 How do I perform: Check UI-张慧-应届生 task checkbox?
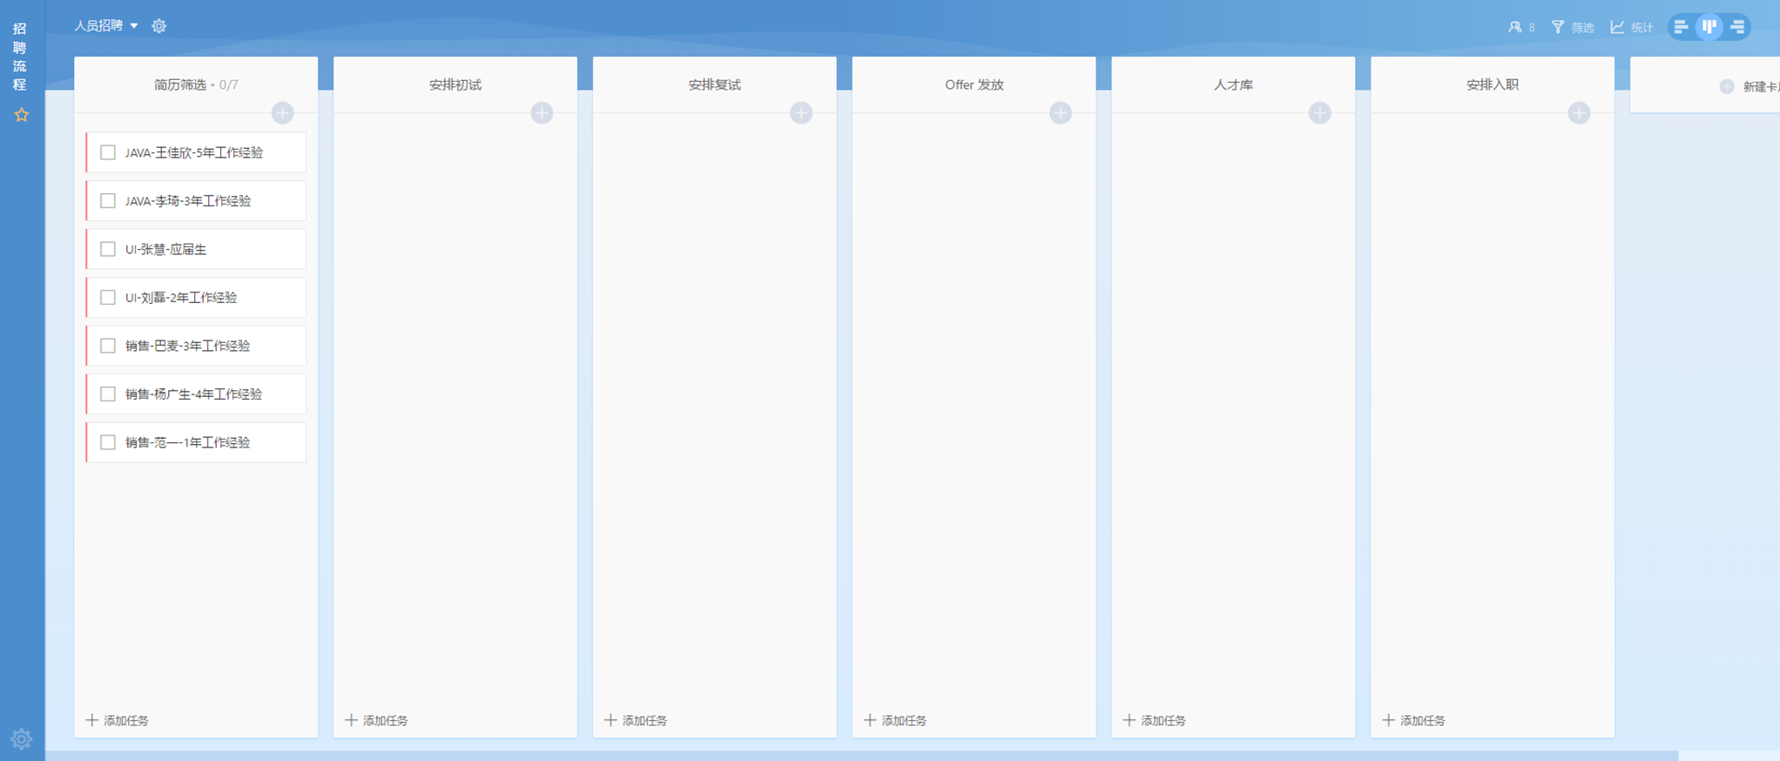tap(108, 249)
